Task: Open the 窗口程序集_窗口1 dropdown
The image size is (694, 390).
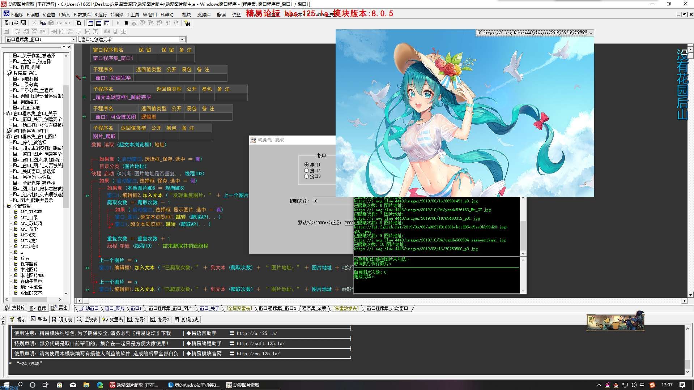Action: click(x=73, y=39)
